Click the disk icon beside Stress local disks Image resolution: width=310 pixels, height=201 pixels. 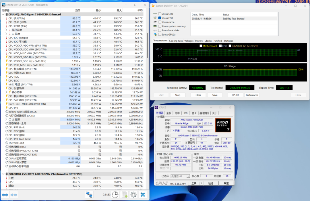(x=155, y=30)
